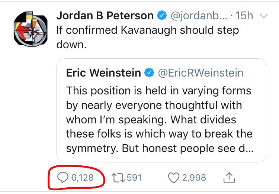
Task: Click the 591 retweets count
Action: 134,178
